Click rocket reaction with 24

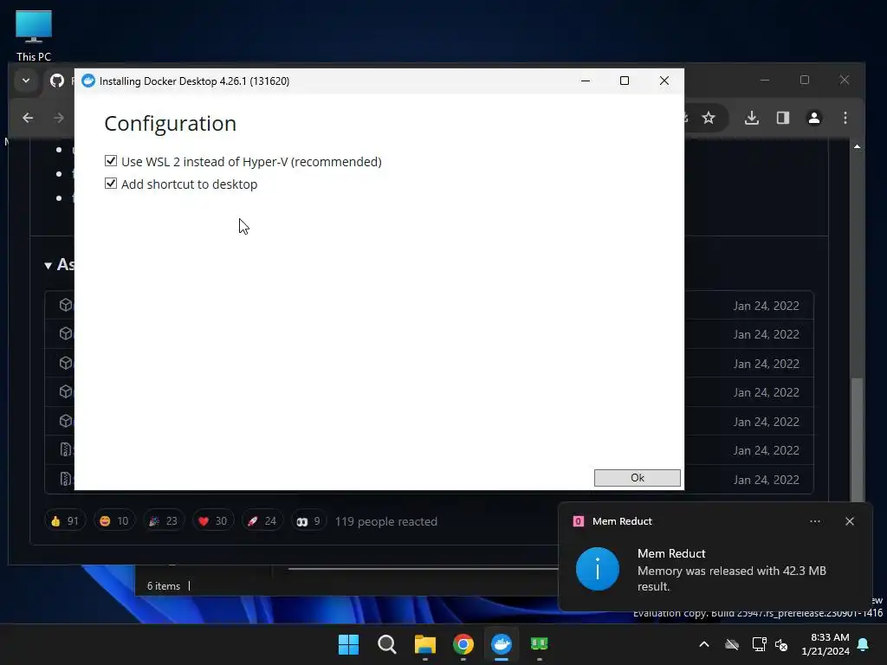[262, 520]
